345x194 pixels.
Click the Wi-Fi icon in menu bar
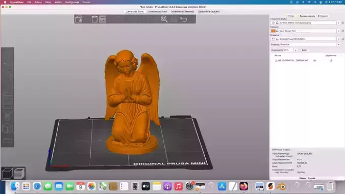click(x=309, y=2)
